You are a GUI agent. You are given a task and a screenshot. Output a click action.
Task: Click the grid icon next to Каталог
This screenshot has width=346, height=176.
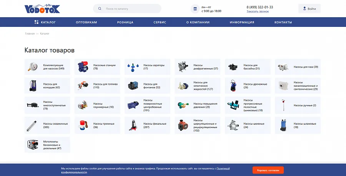pos(37,22)
